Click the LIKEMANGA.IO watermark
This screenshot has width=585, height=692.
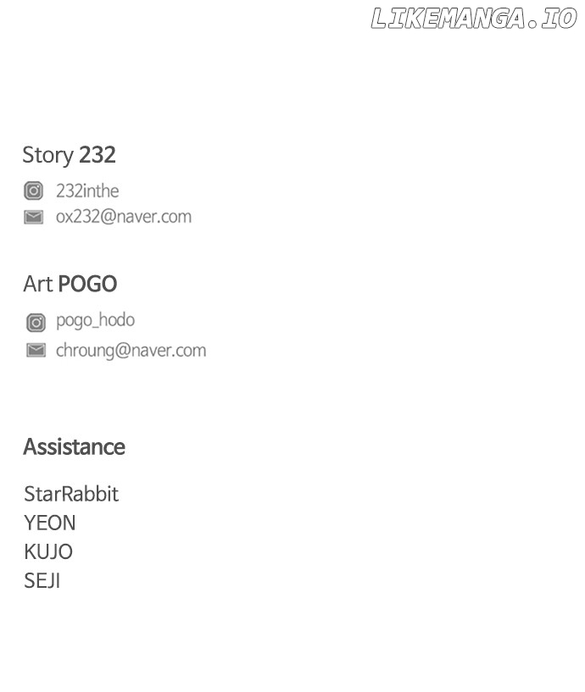click(473, 19)
